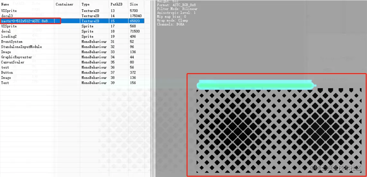
Task: Click the Mip map bias: 0 info line
Action: pyautogui.click(x=171, y=17)
